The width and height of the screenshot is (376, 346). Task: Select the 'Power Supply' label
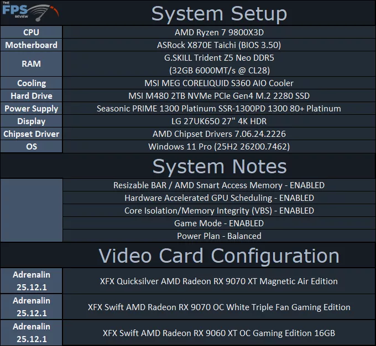pos(31,108)
